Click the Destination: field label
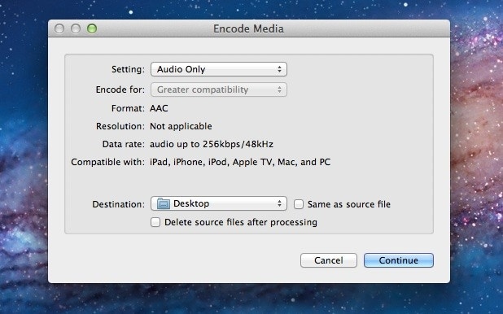 pos(118,204)
